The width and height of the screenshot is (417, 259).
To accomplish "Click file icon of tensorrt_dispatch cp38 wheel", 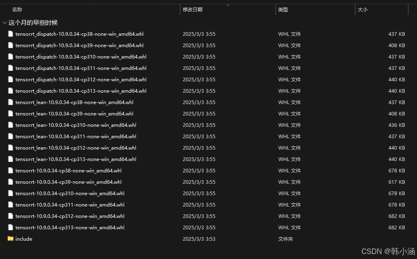I will click(10, 34).
